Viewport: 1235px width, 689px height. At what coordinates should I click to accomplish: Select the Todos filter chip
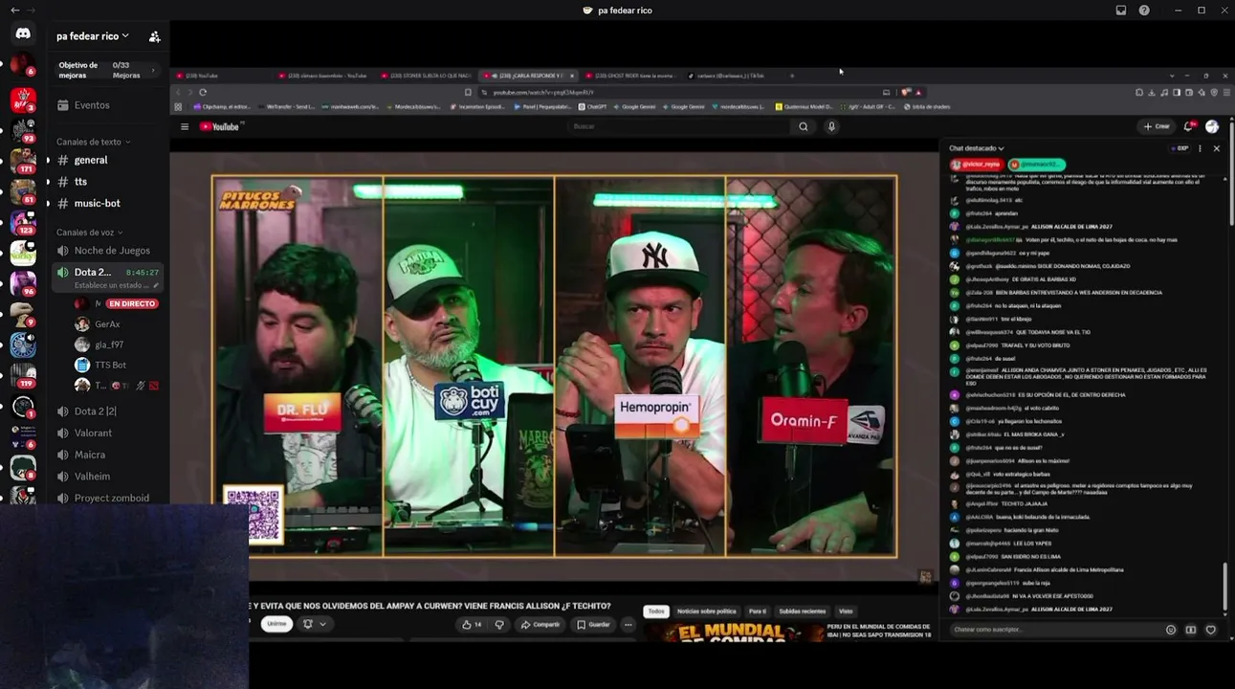point(656,611)
